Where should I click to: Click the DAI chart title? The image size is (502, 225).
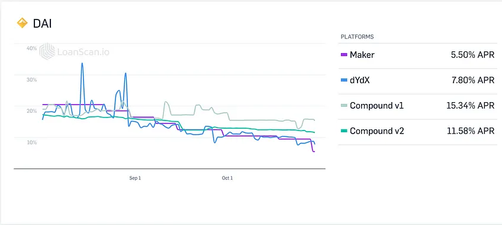(42, 24)
